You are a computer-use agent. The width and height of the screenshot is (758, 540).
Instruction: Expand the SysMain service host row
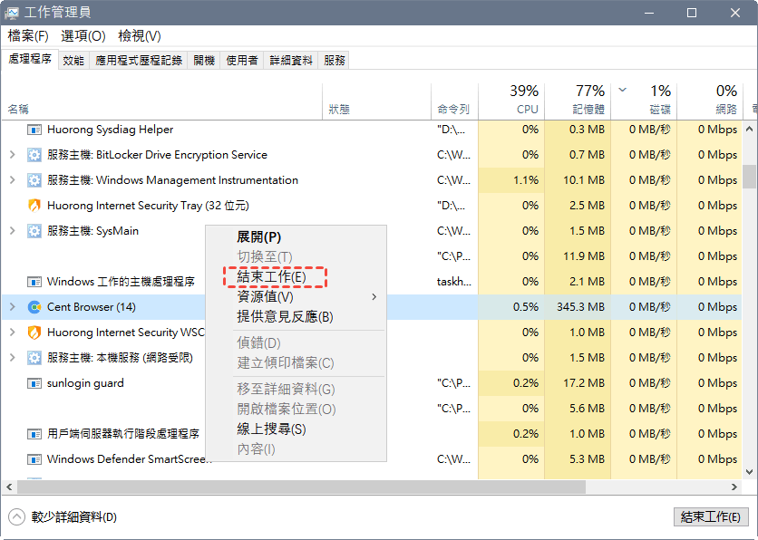(x=13, y=231)
